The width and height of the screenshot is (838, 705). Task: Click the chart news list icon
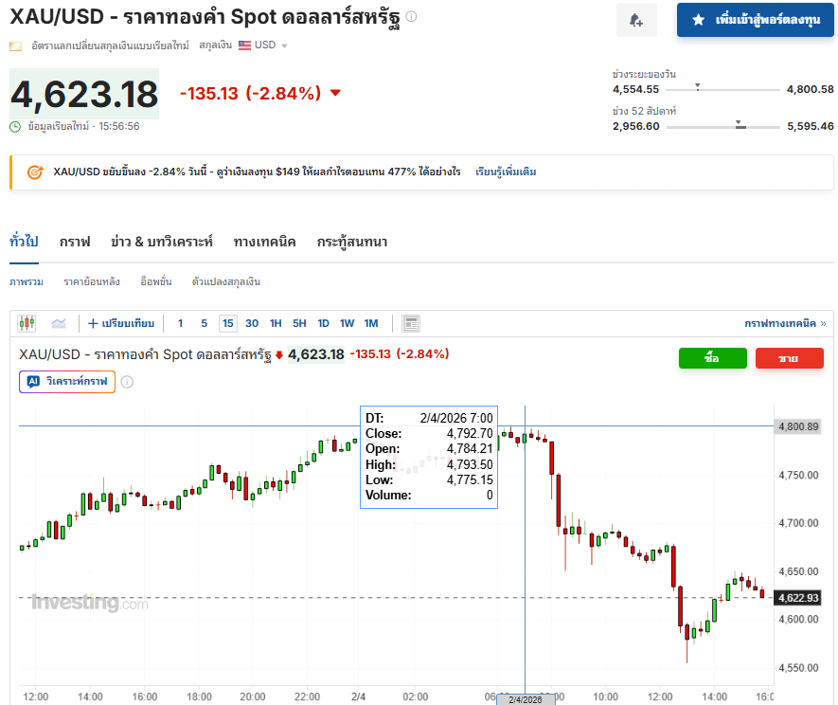tap(410, 323)
